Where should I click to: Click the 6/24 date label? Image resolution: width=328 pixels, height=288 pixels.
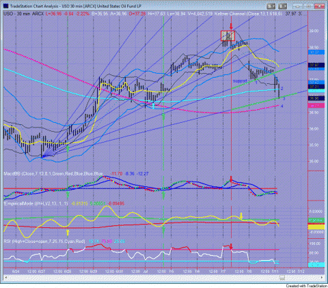click(x=16, y=272)
